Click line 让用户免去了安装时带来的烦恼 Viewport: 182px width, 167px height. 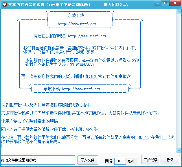(x=31, y=121)
